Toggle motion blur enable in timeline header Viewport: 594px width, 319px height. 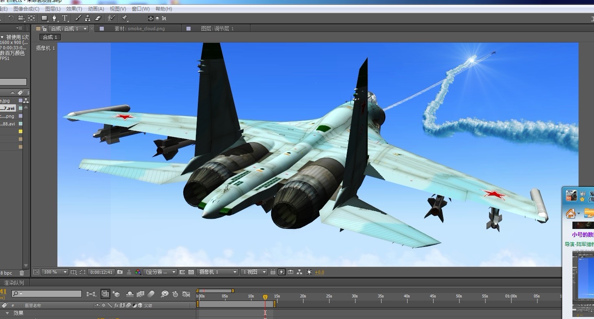pos(151,294)
